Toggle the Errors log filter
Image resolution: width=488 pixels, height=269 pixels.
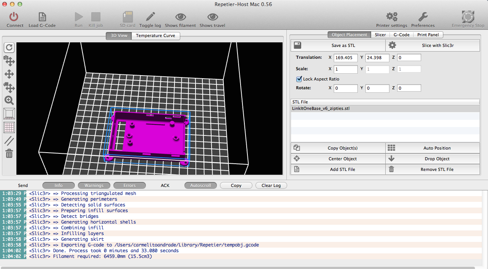pos(129,185)
